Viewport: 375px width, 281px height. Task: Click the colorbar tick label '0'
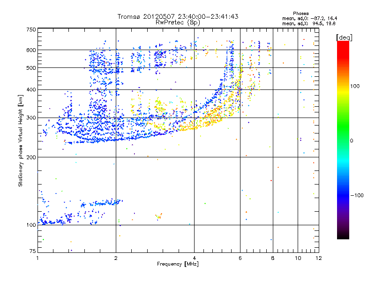point(352,141)
